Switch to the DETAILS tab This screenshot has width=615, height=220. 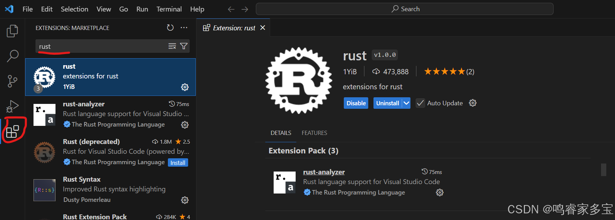pyautogui.click(x=281, y=133)
